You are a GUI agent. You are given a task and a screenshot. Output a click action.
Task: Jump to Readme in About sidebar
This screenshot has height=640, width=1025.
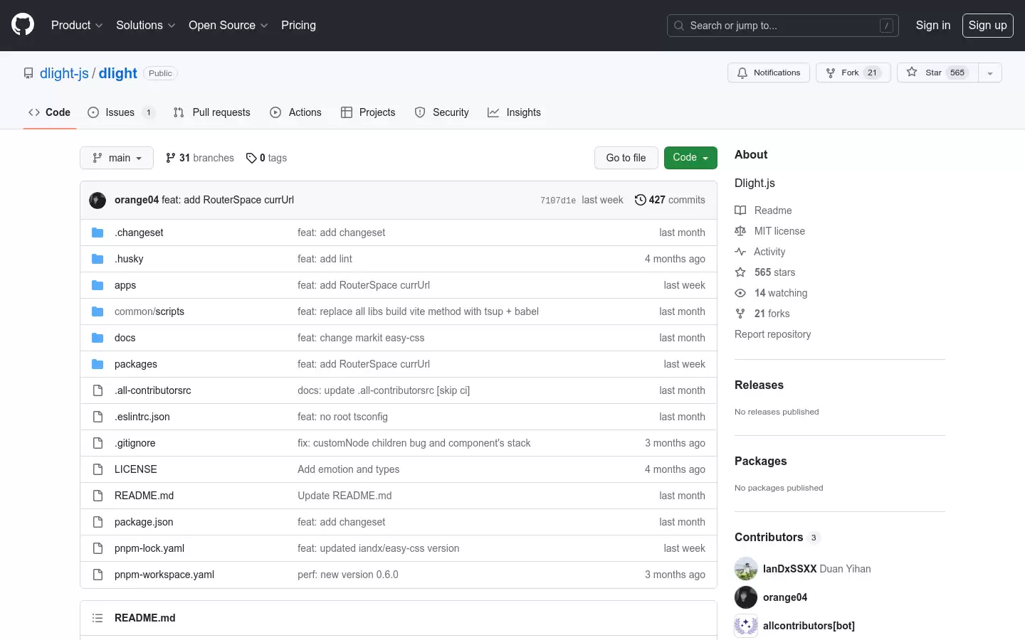[x=763, y=210]
